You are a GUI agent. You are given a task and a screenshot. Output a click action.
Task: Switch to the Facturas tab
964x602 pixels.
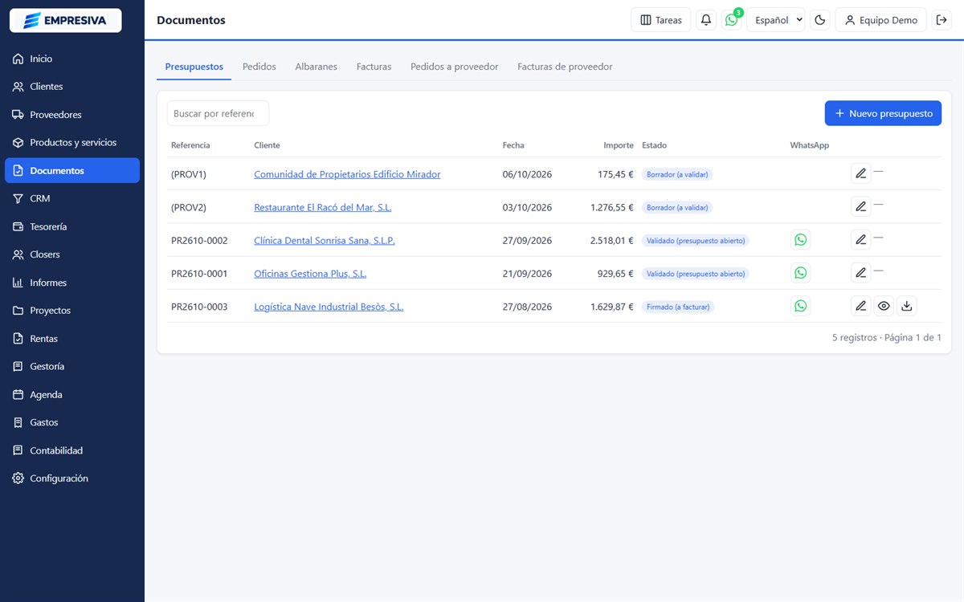point(374,67)
